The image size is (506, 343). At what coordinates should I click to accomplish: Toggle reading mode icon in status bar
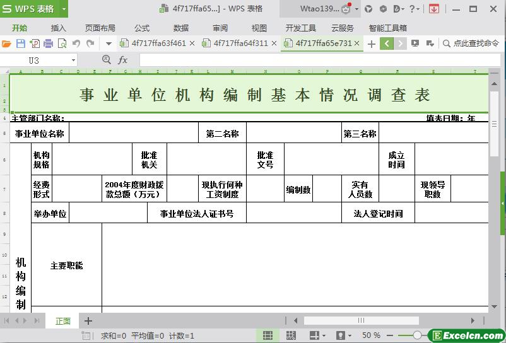314,335
